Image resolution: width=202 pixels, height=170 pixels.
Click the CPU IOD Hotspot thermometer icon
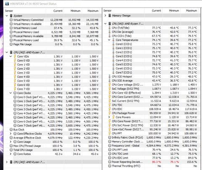(x=109, y=76)
